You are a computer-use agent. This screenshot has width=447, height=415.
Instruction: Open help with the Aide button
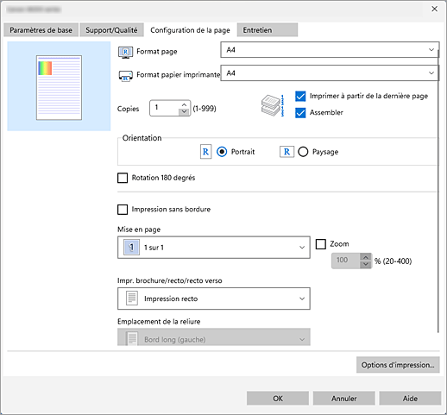410,399
